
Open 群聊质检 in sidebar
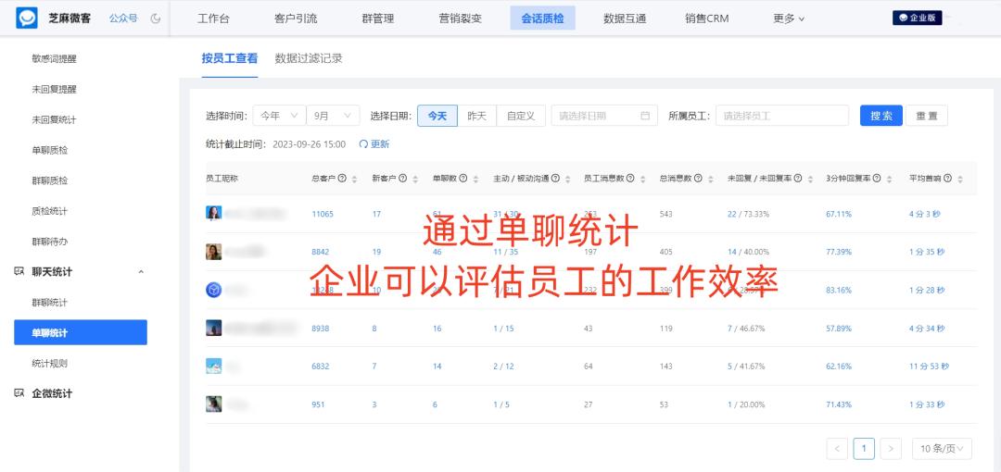[50, 180]
